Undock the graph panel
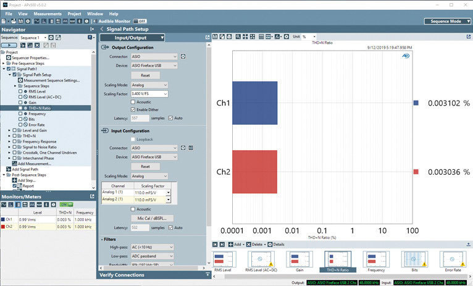The height and width of the screenshot is (286, 473). pyautogui.click(x=469, y=36)
